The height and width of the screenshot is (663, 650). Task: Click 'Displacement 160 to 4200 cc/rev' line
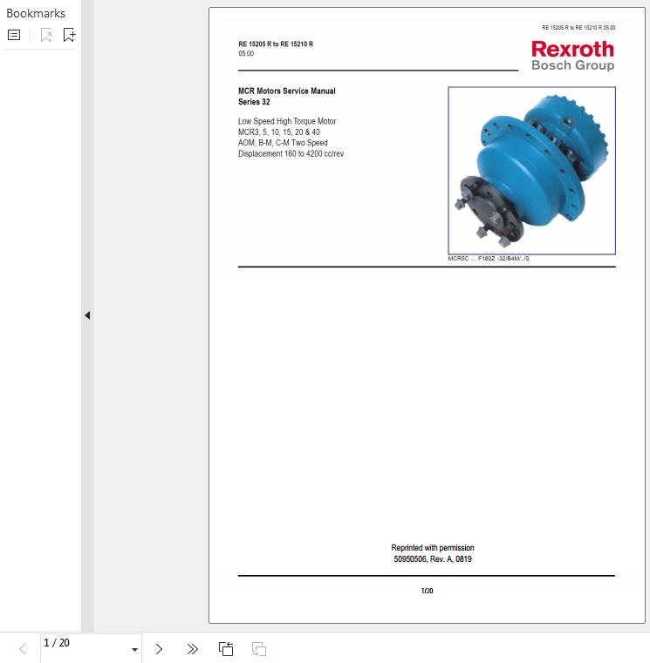click(x=291, y=154)
